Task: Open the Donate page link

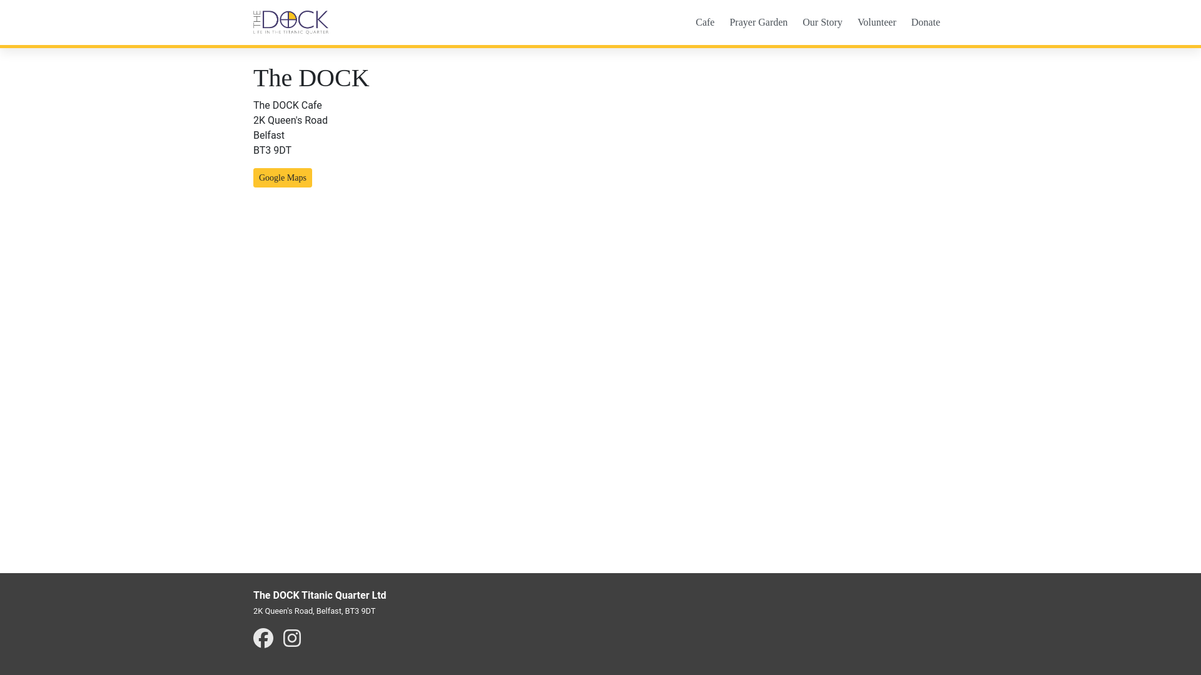Action: (x=926, y=22)
